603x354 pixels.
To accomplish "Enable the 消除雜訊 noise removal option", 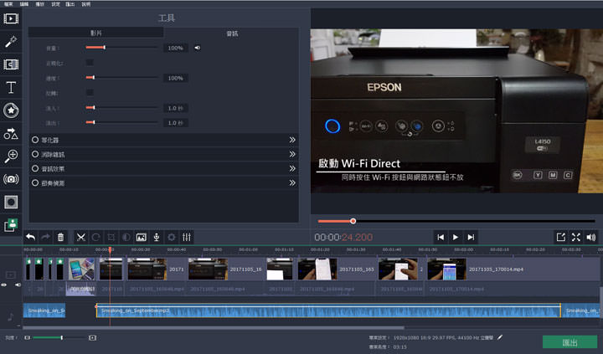I will tap(35, 154).
